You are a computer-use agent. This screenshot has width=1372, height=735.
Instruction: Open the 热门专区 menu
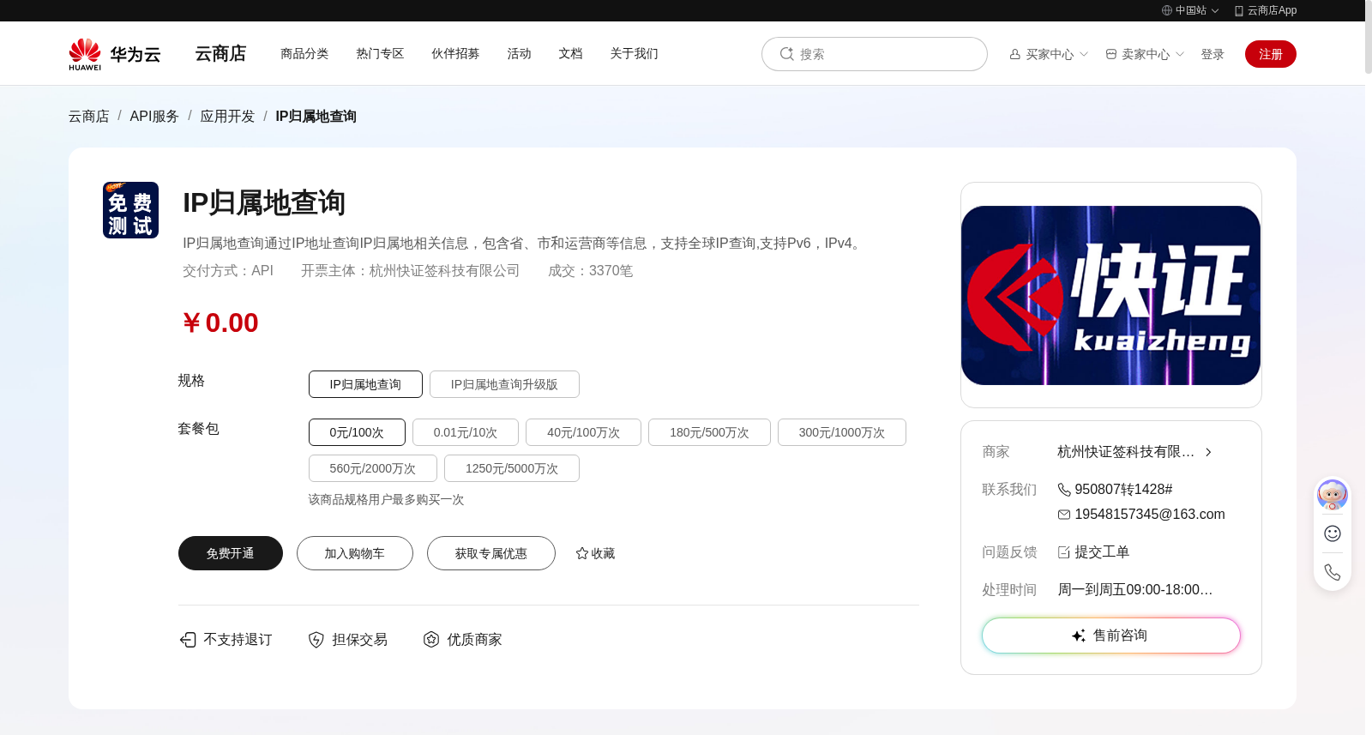[x=380, y=53]
